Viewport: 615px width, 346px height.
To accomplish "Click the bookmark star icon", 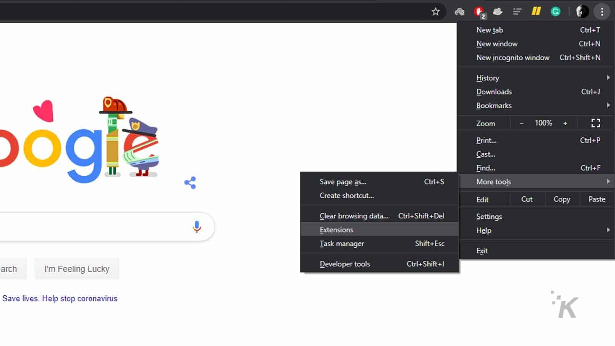I will (x=435, y=12).
